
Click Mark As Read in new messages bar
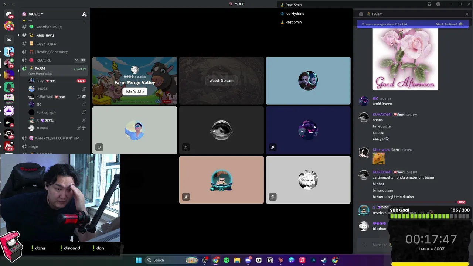(x=449, y=24)
